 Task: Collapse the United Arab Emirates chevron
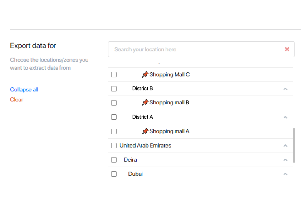pyautogui.click(x=286, y=146)
